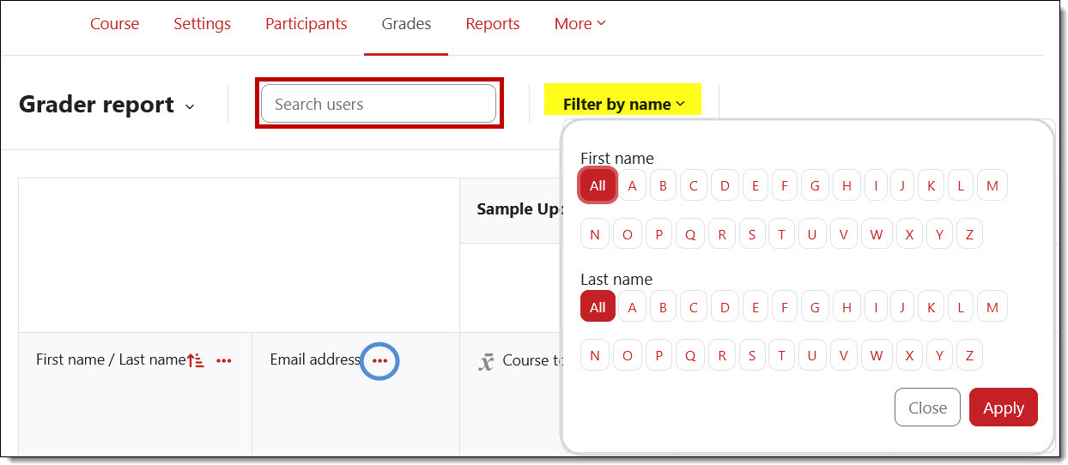Select 'All' under Last name filter
The image size is (1068, 465).
[598, 307]
